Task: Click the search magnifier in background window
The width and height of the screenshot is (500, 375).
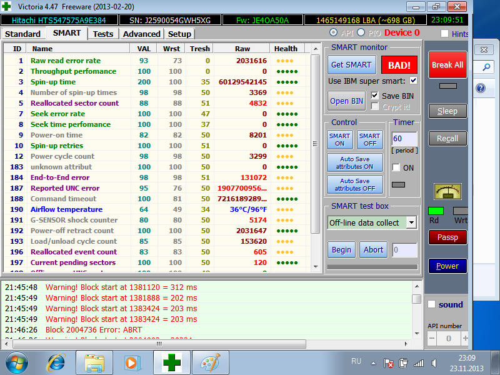Action: [x=486, y=67]
